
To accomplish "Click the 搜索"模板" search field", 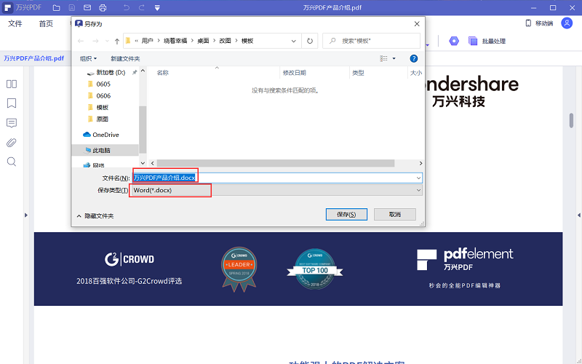I will pos(372,41).
